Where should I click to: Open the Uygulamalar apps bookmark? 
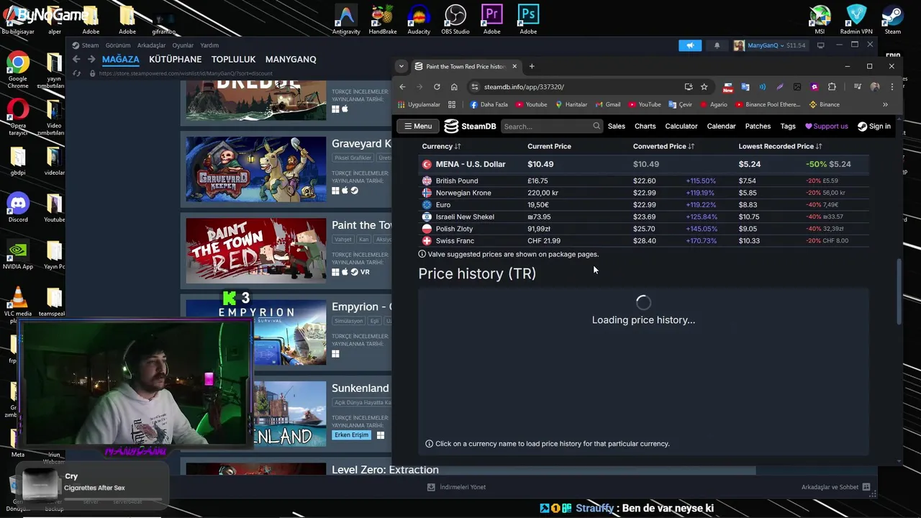[x=419, y=104]
